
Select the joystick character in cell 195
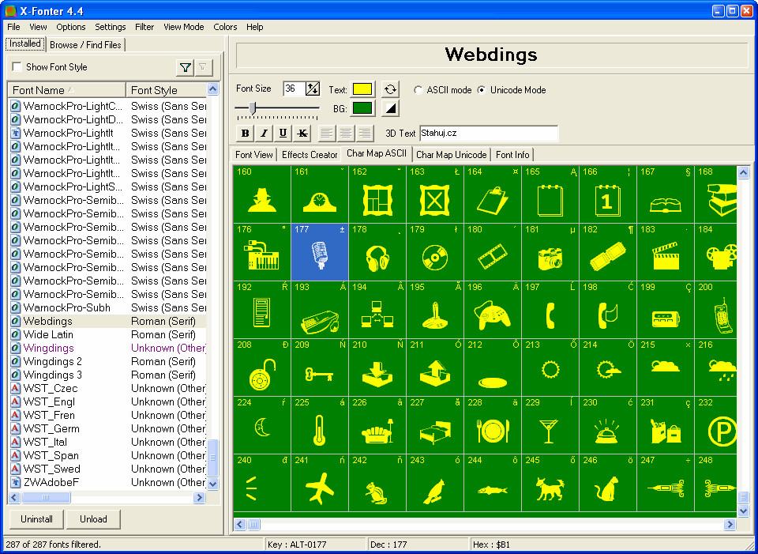435,309
